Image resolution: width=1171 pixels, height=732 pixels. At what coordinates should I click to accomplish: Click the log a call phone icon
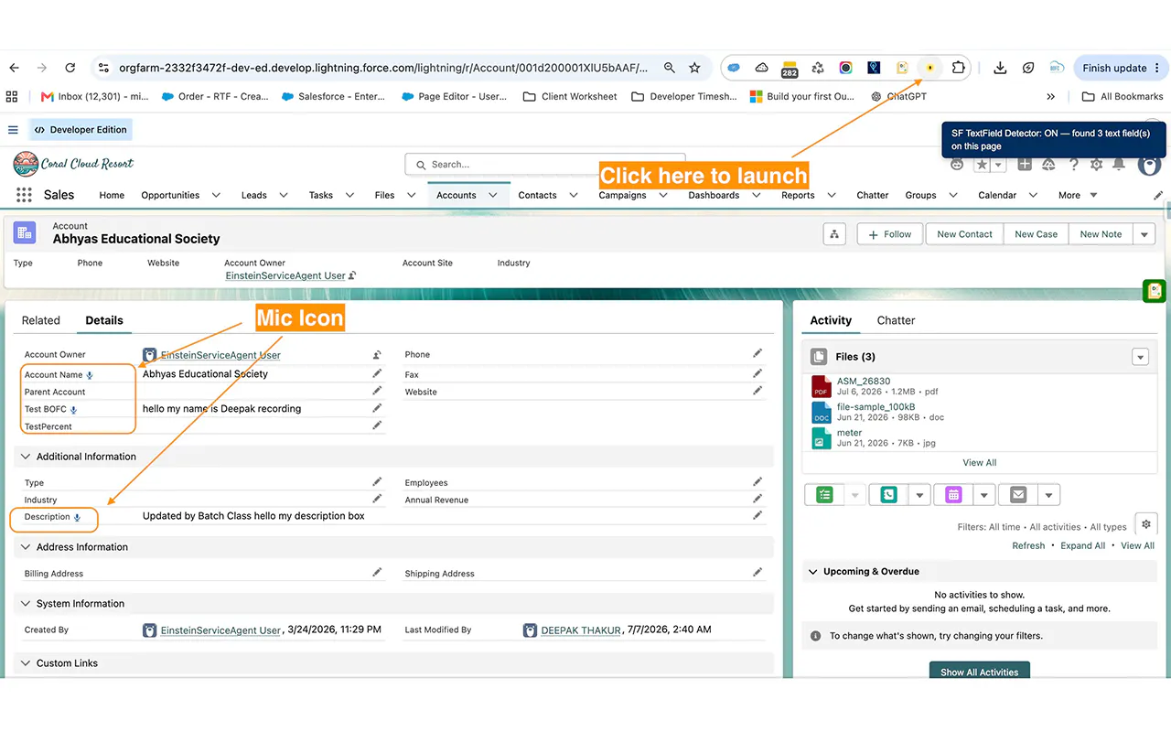pyautogui.click(x=888, y=495)
